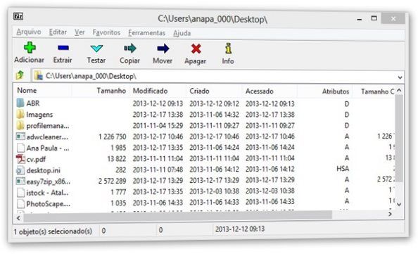418x254 pixels.
Task: Click size value 1 226 750
Action: (112, 136)
